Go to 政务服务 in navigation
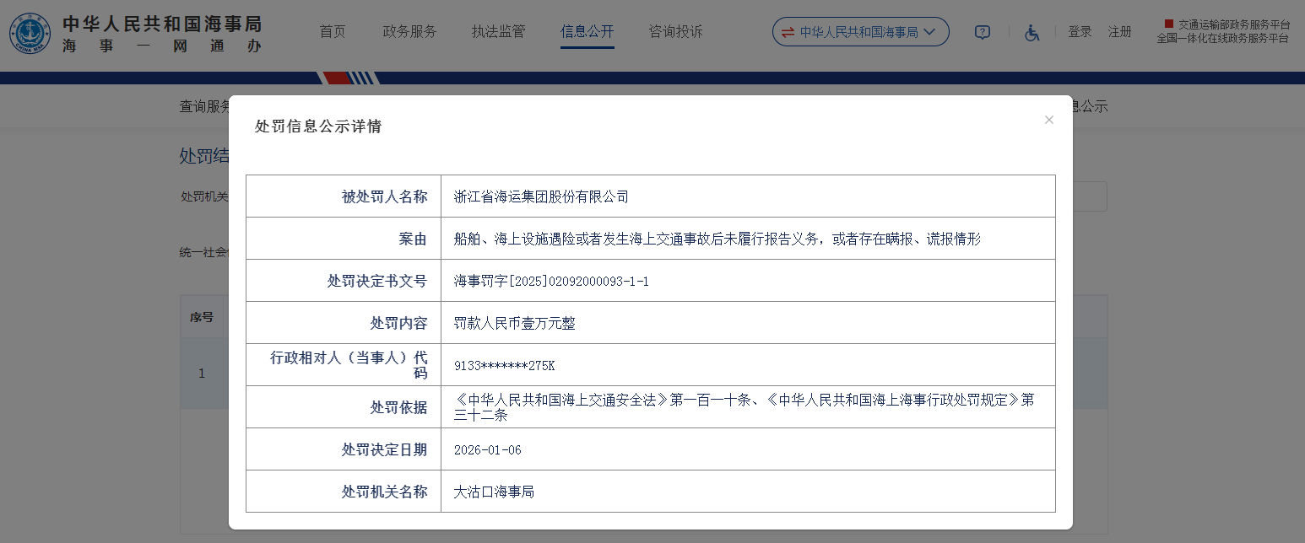 point(409,32)
